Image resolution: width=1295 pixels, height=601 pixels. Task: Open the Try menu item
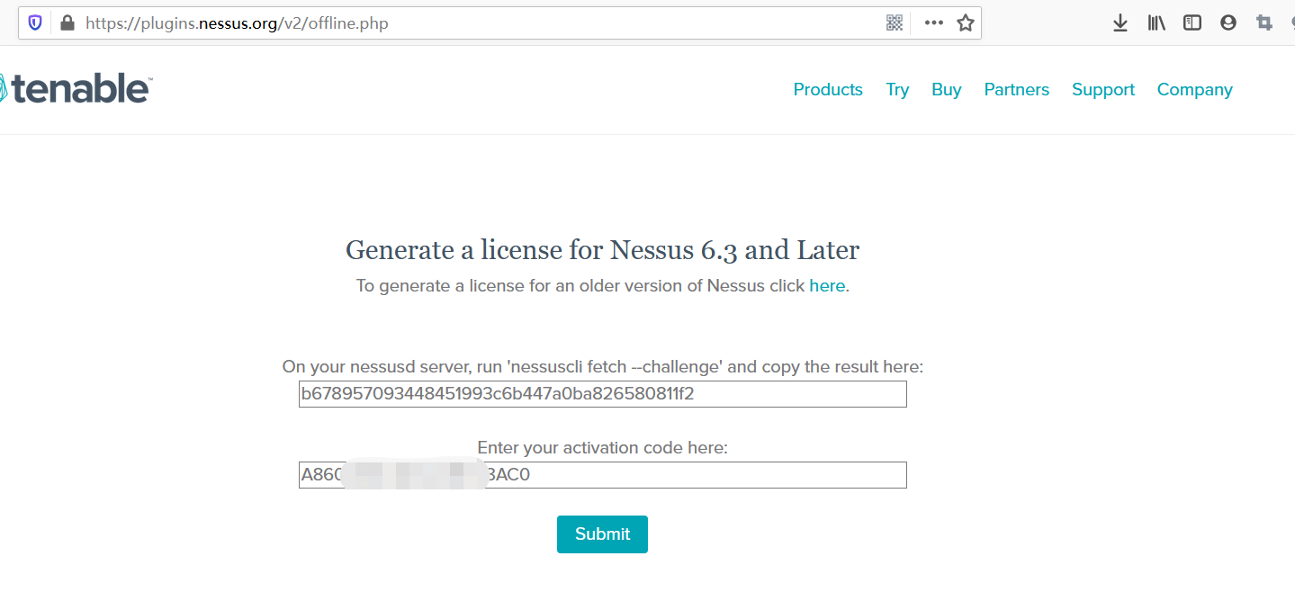[x=897, y=90]
